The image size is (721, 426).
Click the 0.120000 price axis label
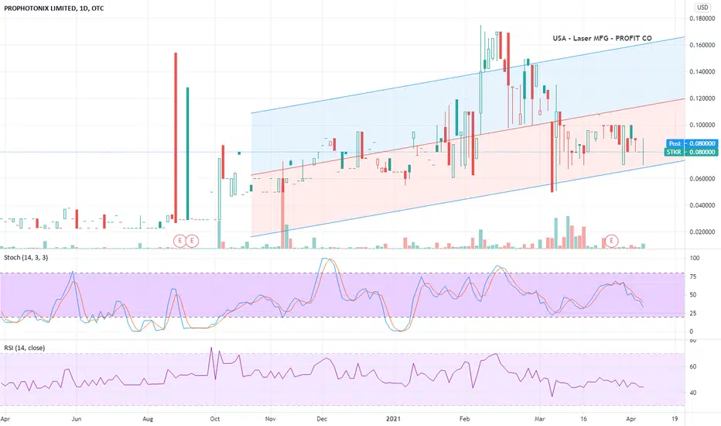[x=702, y=98]
